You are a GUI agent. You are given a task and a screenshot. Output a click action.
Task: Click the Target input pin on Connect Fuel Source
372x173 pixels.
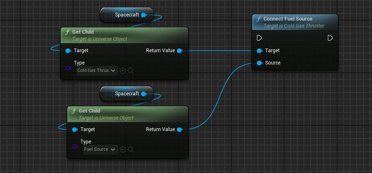(x=259, y=51)
